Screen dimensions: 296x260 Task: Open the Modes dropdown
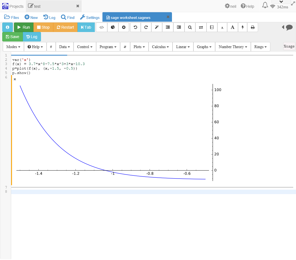[13, 47]
